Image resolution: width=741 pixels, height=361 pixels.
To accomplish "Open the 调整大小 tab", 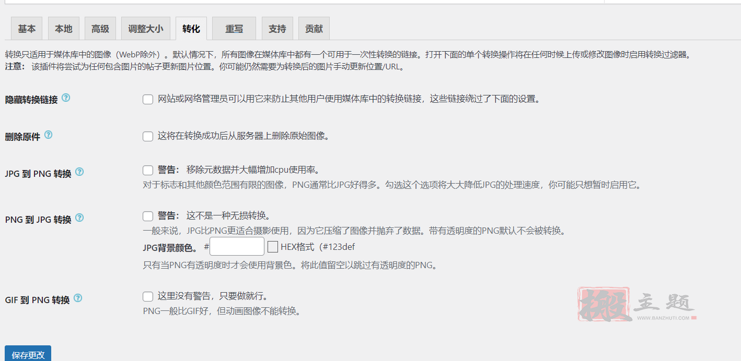I will [x=146, y=29].
